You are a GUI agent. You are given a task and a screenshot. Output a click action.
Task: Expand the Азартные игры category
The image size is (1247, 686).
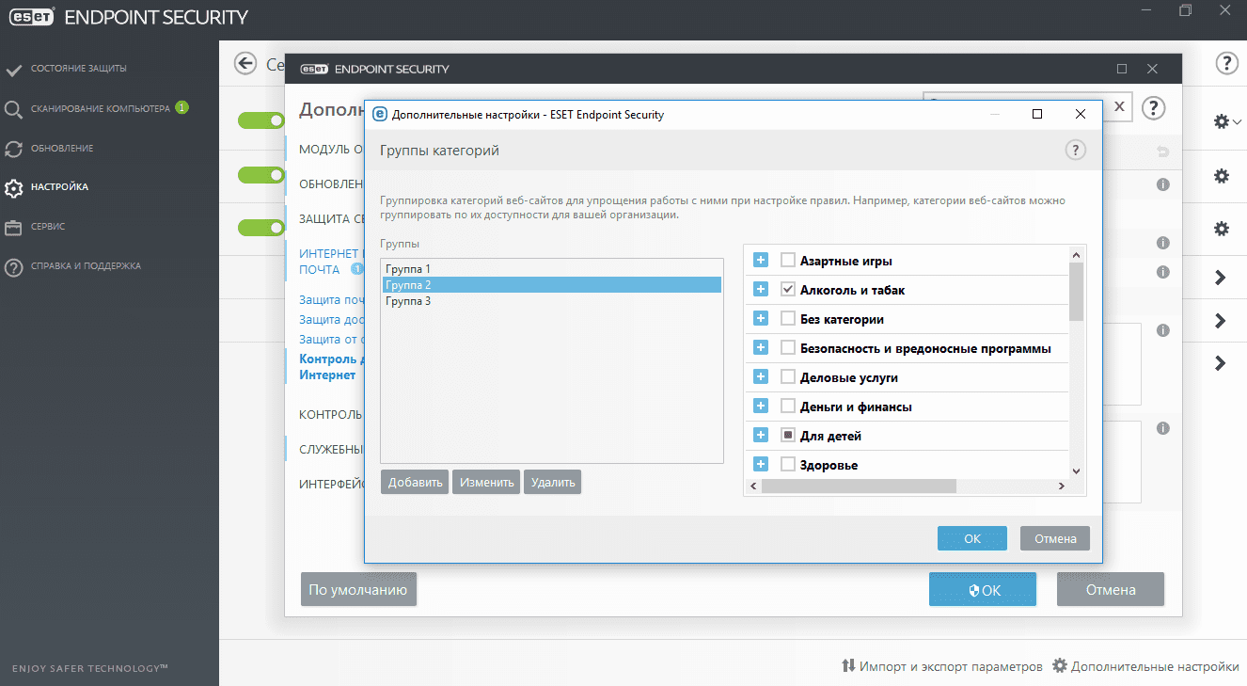pos(761,261)
